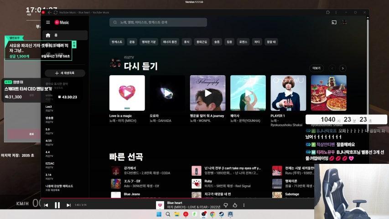
Task: Open Windows taskbar search
Action: 168,214
